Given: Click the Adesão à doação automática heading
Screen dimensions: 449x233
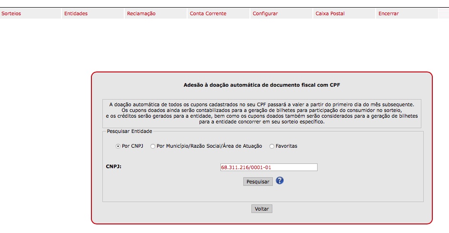Looking at the screenshot, I should 261,86.
